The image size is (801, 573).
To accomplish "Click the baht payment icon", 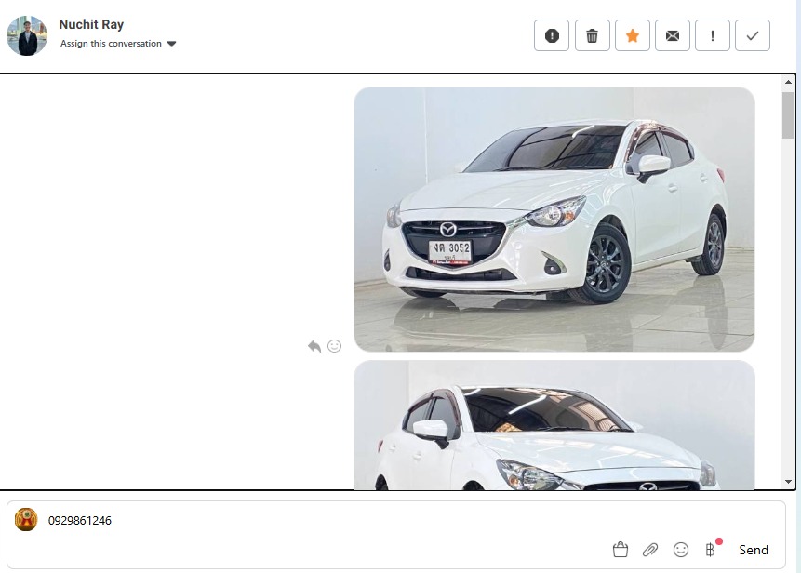I will (711, 550).
